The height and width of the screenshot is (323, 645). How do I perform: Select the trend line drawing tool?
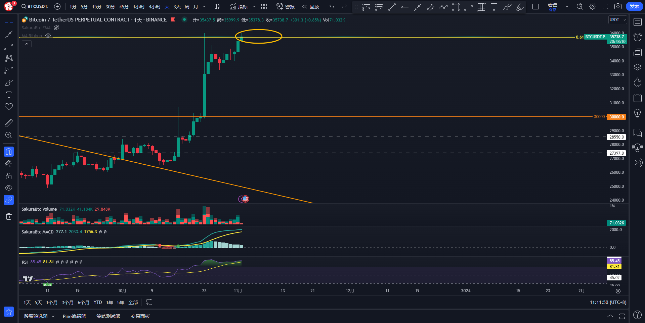point(9,34)
